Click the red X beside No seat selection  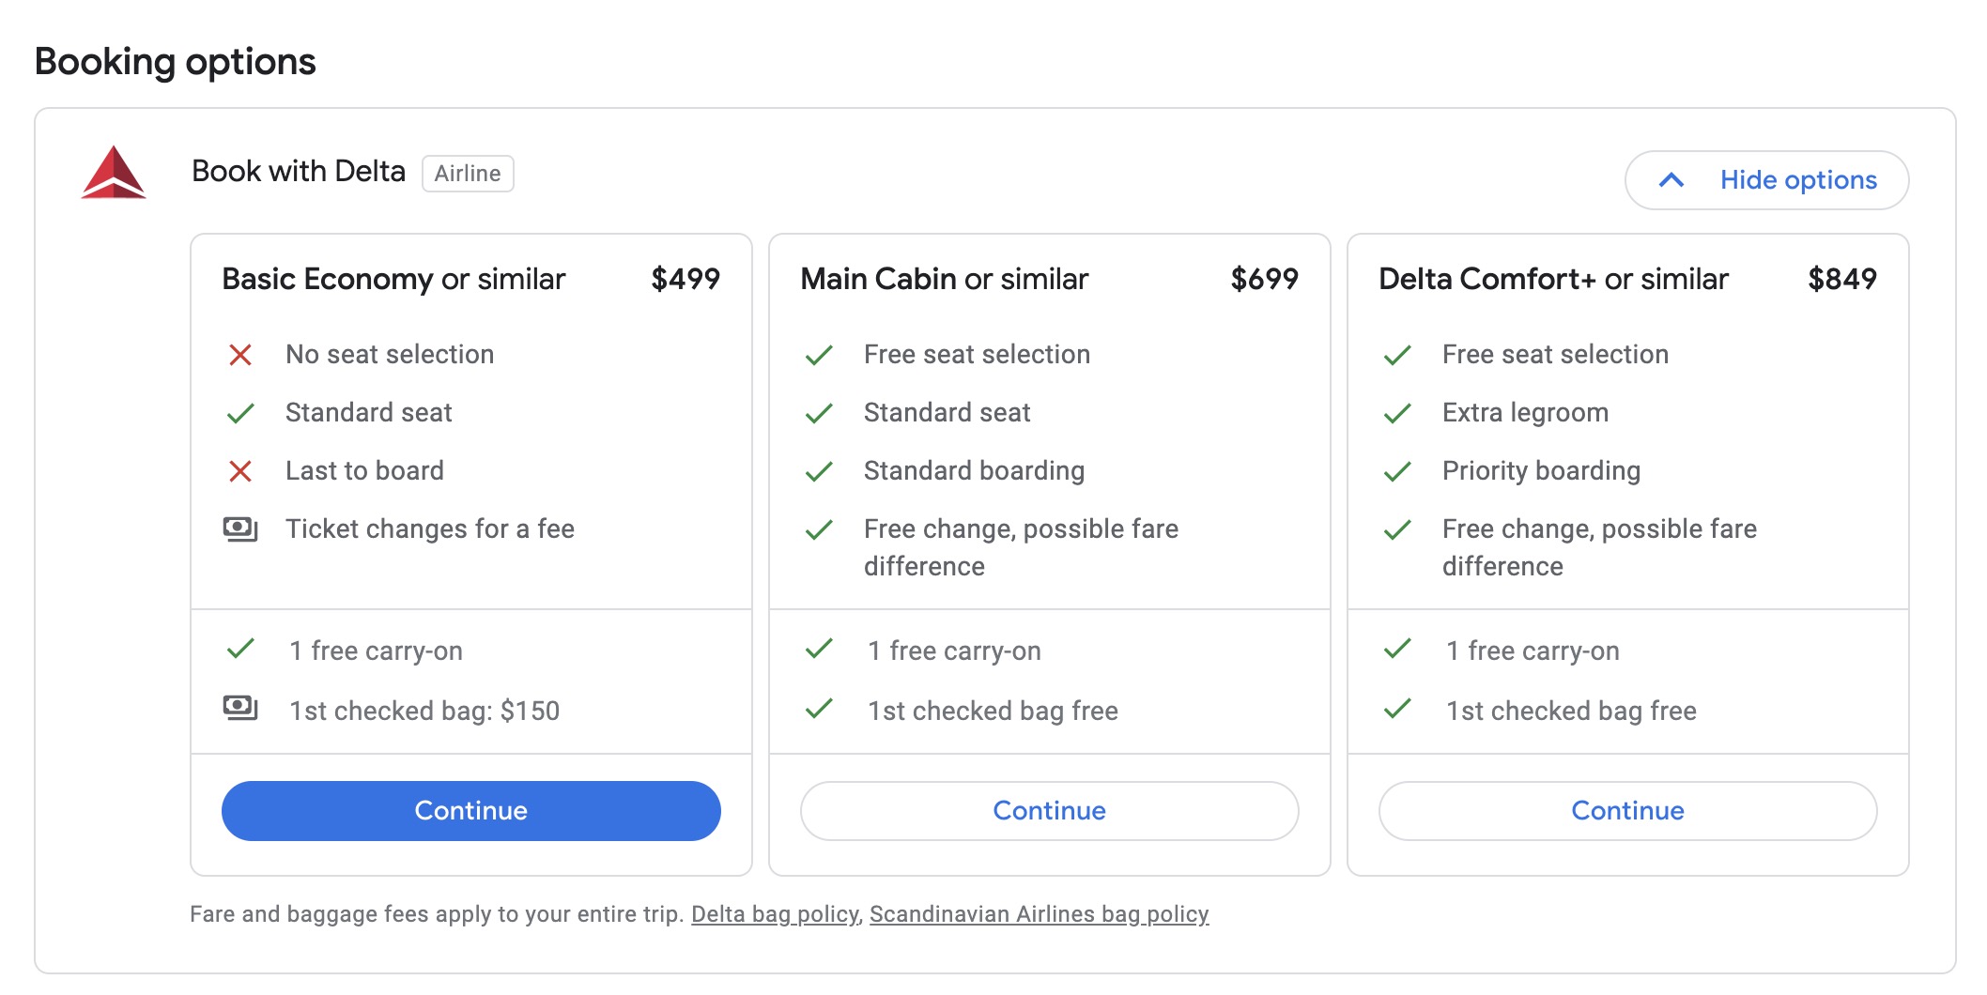tap(242, 355)
